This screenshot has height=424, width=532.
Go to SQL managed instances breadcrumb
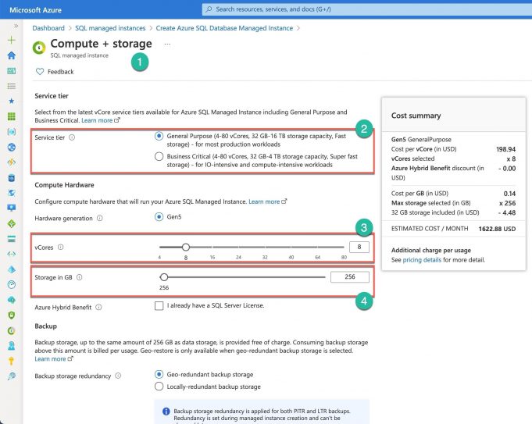[110, 28]
